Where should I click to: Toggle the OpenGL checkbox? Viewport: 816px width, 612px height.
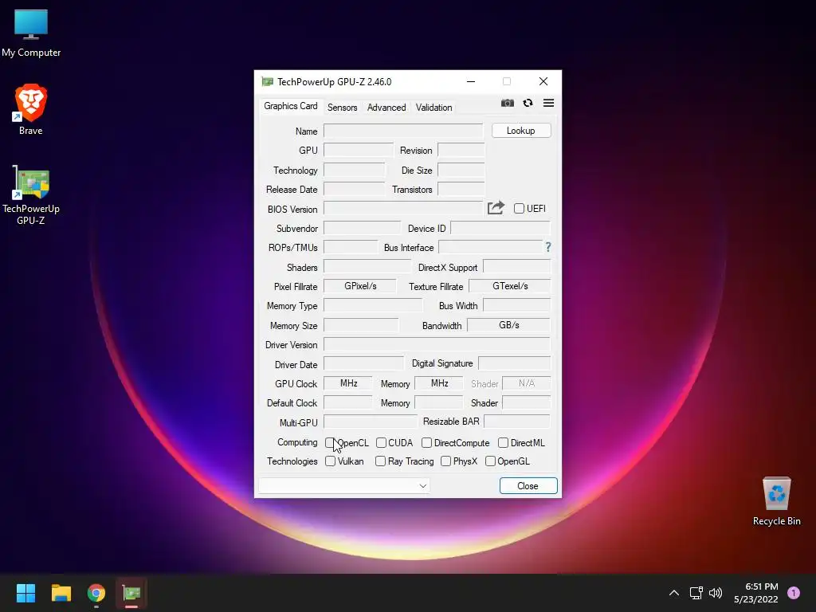point(490,461)
